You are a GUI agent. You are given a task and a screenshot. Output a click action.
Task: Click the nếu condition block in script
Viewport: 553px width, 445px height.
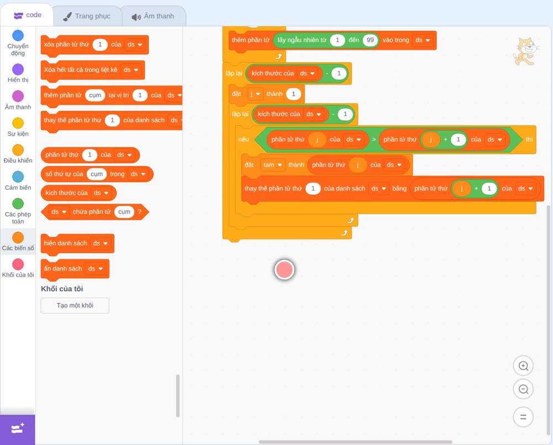[x=388, y=140]
